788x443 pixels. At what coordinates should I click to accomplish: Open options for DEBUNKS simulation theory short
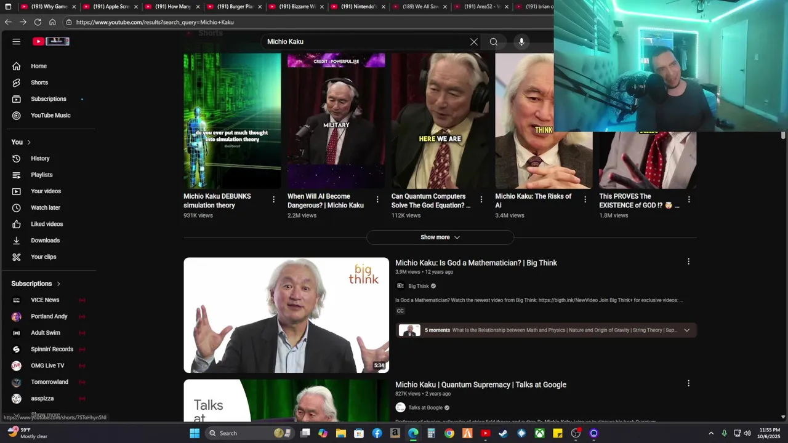point(273,199)
